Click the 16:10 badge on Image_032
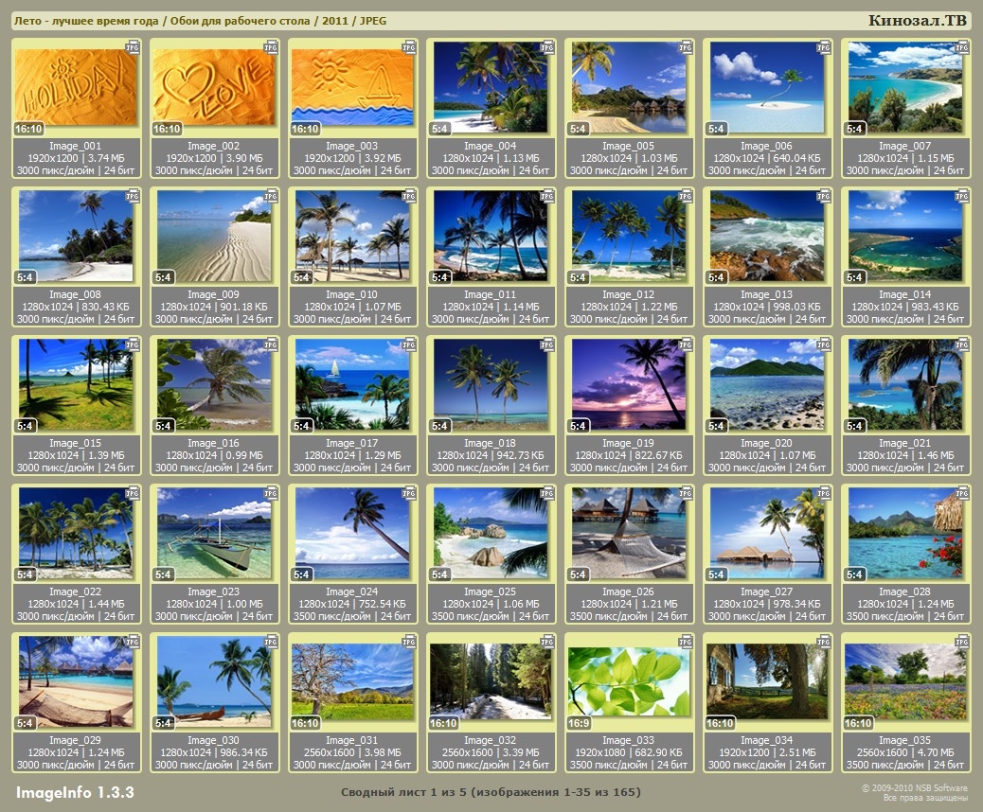This screenshot has height=812, width=983. point(443,723)
